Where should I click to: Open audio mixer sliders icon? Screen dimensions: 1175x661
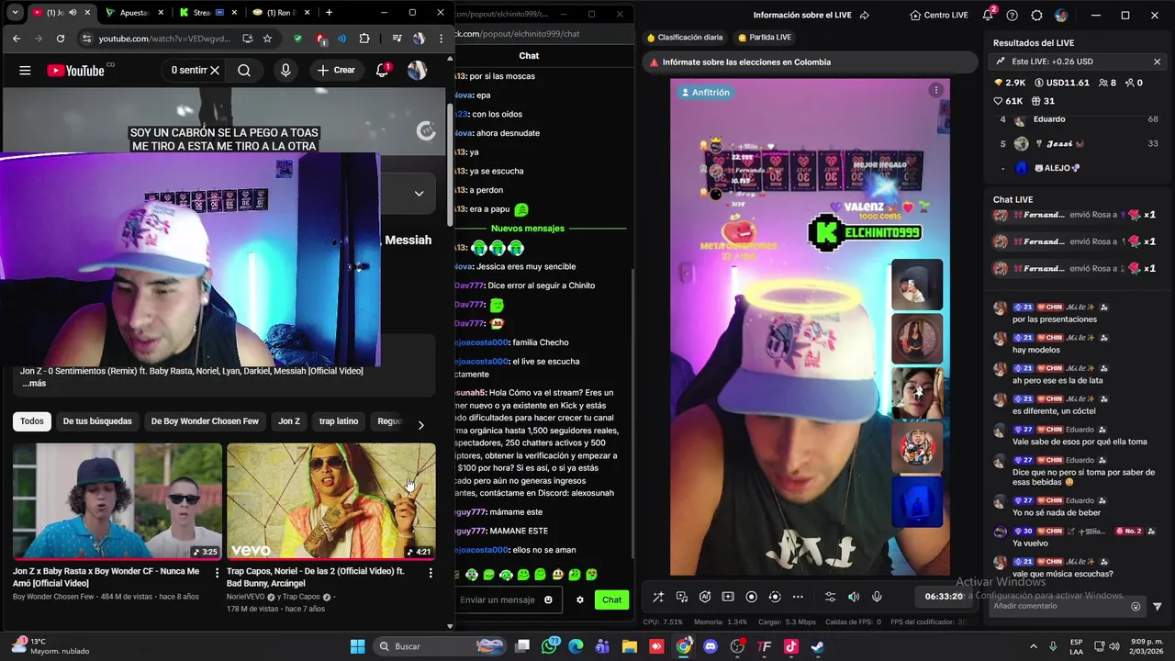(831, 597)
